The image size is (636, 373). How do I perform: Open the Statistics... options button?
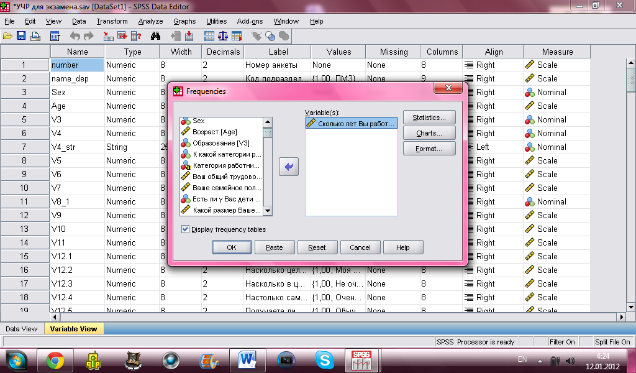pos(429,117)
